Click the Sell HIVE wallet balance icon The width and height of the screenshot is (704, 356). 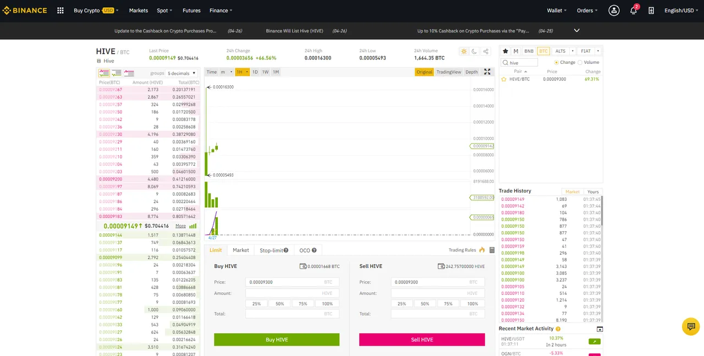point(441,266)
